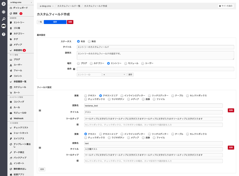Focus the 基本設定 タイトル input
Image resolution: width=239 pixels, height=176 pixels.
[x=155, y=47]
